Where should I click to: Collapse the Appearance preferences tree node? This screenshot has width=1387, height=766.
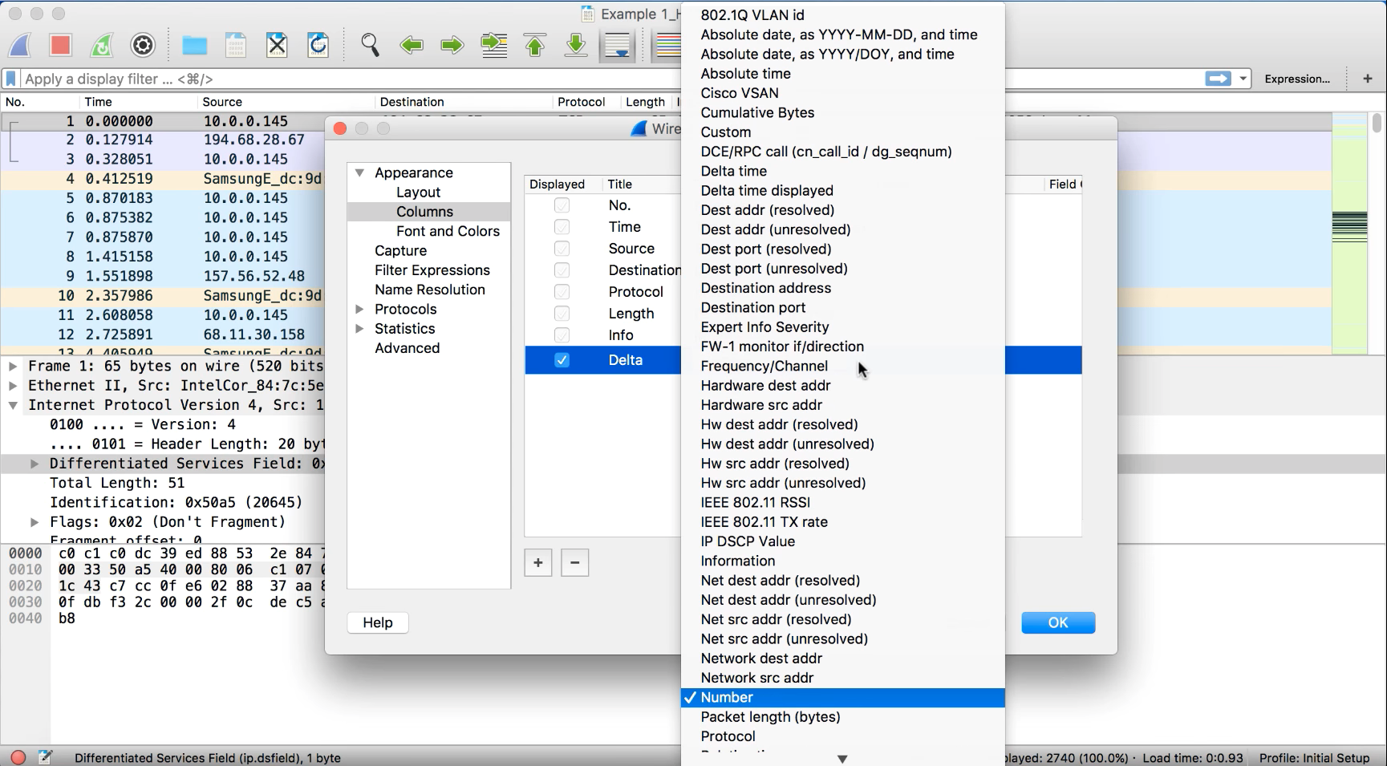point(360,172)
